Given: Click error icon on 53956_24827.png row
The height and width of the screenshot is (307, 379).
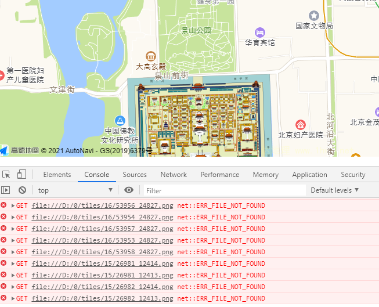Looking at the screenshot, I should [x=3, y=205].
